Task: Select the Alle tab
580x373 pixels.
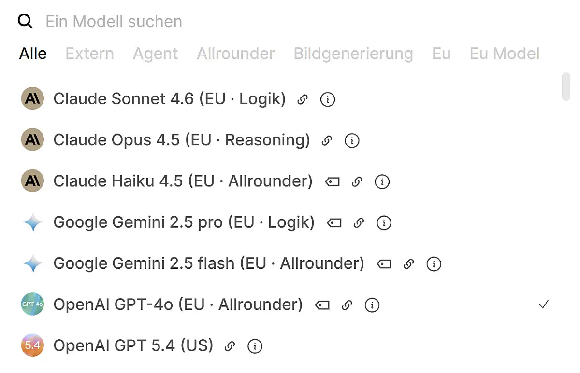Action: coord(33,54)
